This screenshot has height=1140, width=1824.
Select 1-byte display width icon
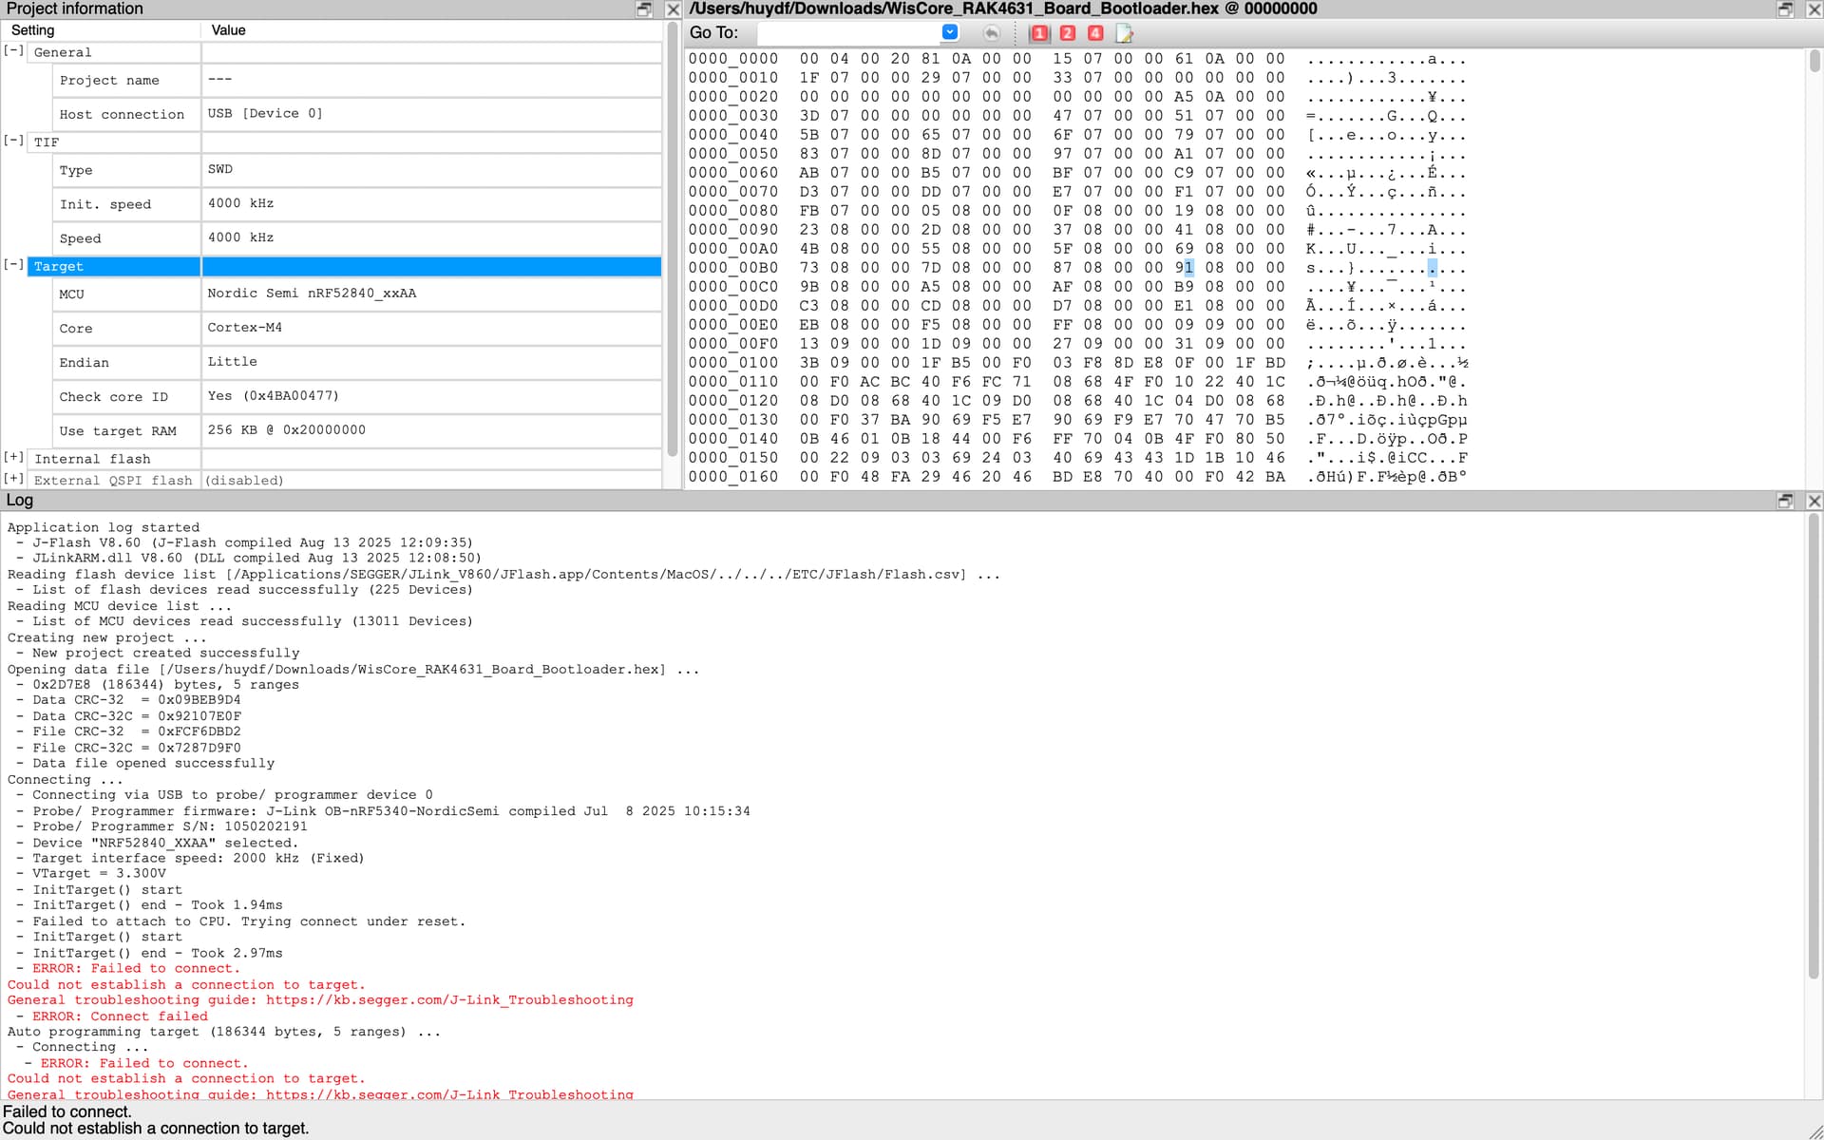(1039, 33)
